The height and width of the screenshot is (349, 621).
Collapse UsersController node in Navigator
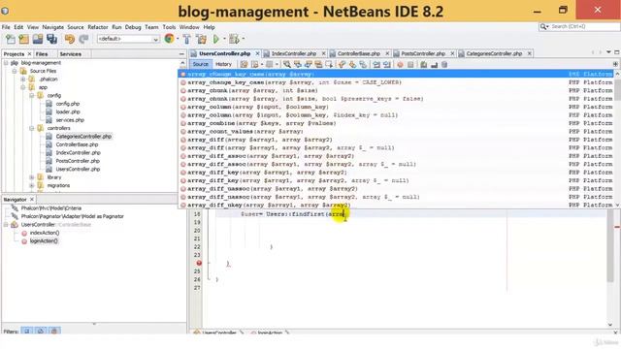point(6,225)
